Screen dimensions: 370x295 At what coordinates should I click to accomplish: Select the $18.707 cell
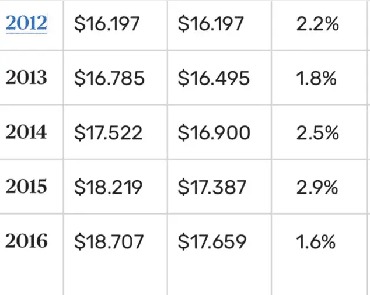pyautogui.click(x=109, y=241)
